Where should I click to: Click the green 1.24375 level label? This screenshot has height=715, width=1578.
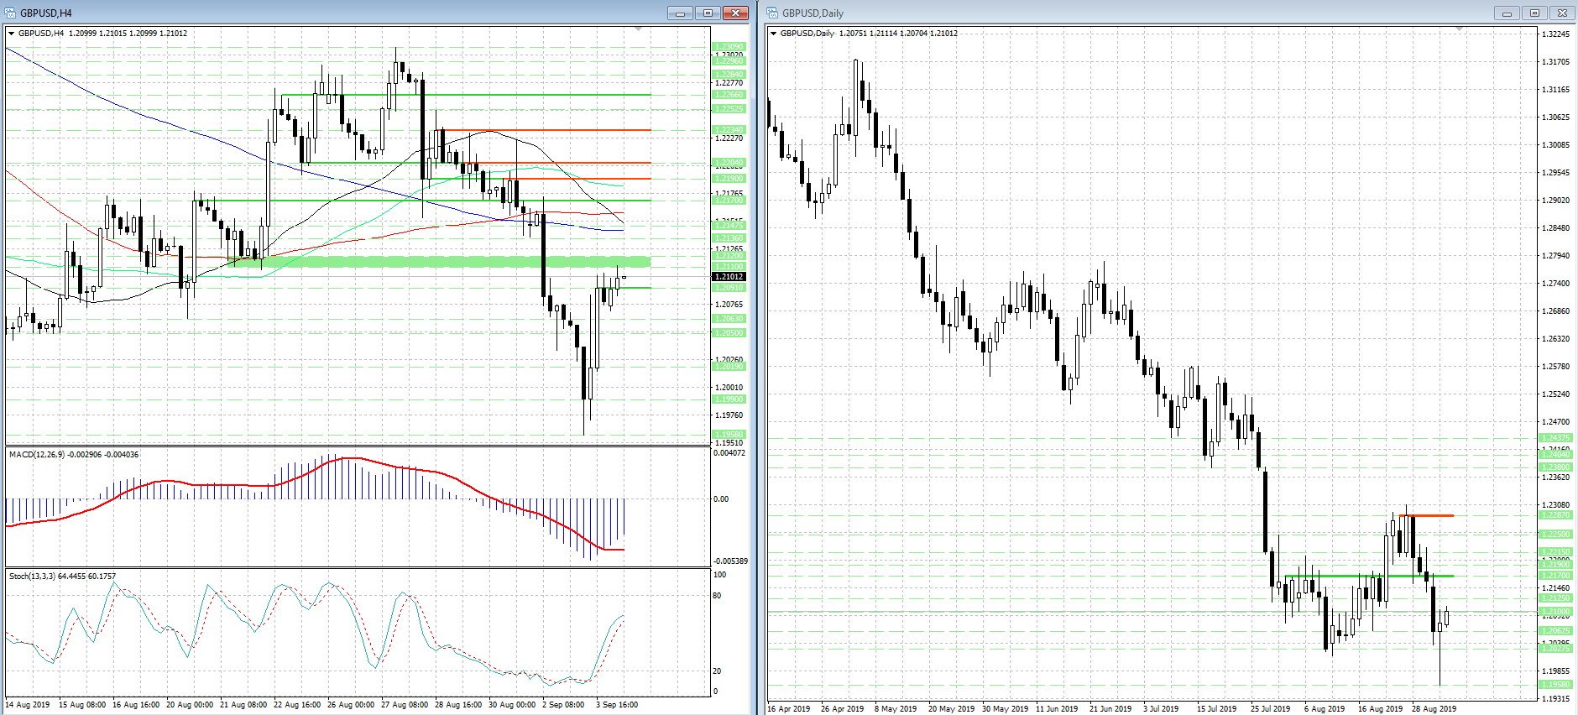(1555, 438)
